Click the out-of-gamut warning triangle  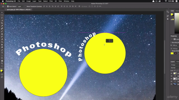[171, 19]
